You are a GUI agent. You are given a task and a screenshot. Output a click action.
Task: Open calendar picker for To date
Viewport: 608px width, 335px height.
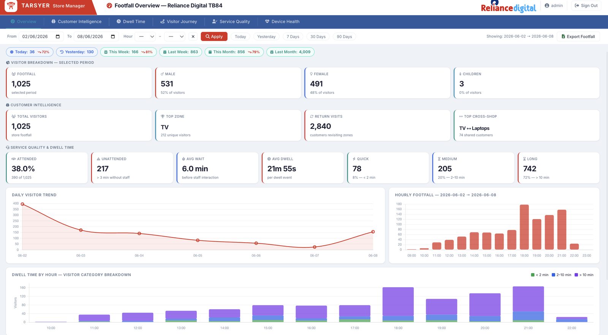click(x=113, y=36)
